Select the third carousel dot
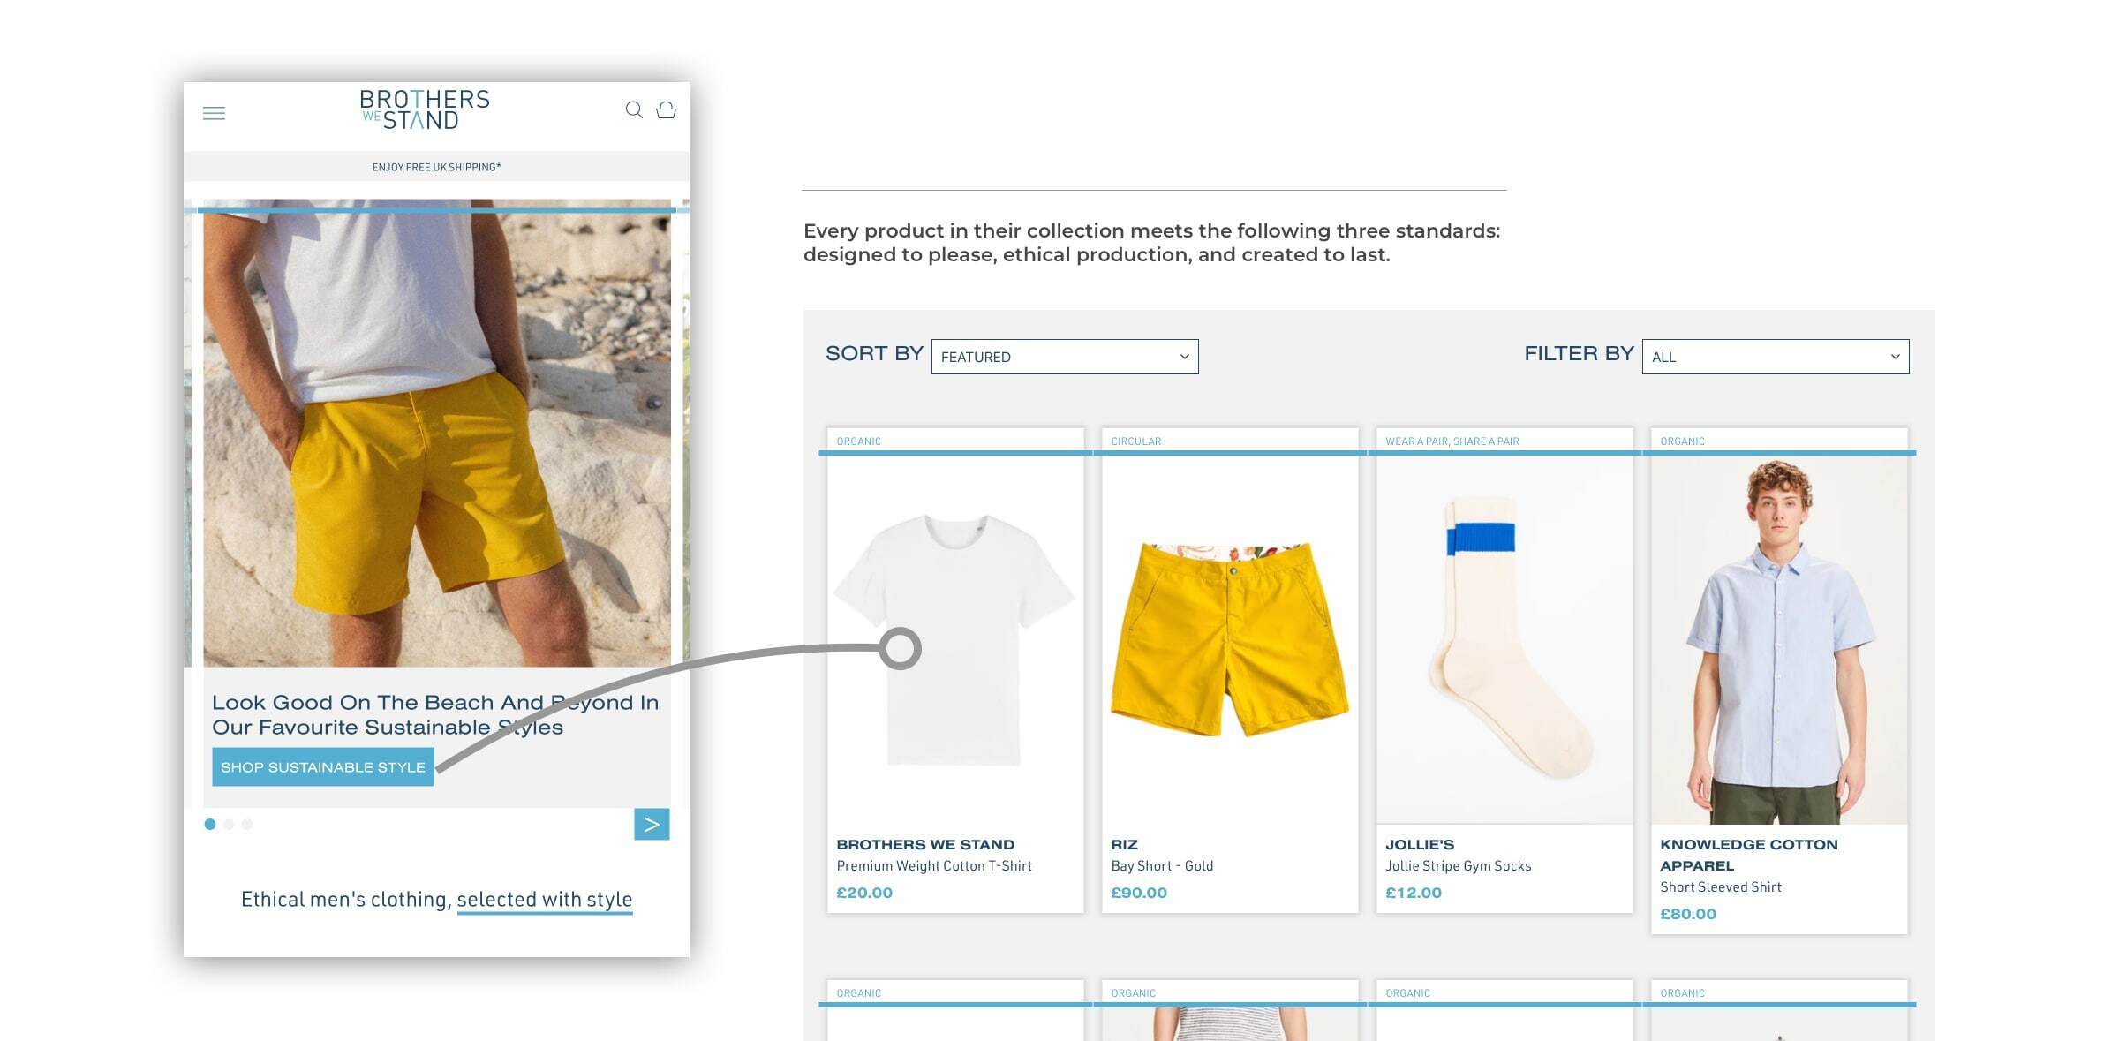This screenshot has height=1041, width=2119. point(247,824)
